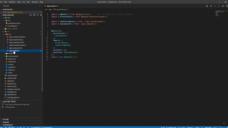Open index.html in explorer
228x128 pixels.
12,62
